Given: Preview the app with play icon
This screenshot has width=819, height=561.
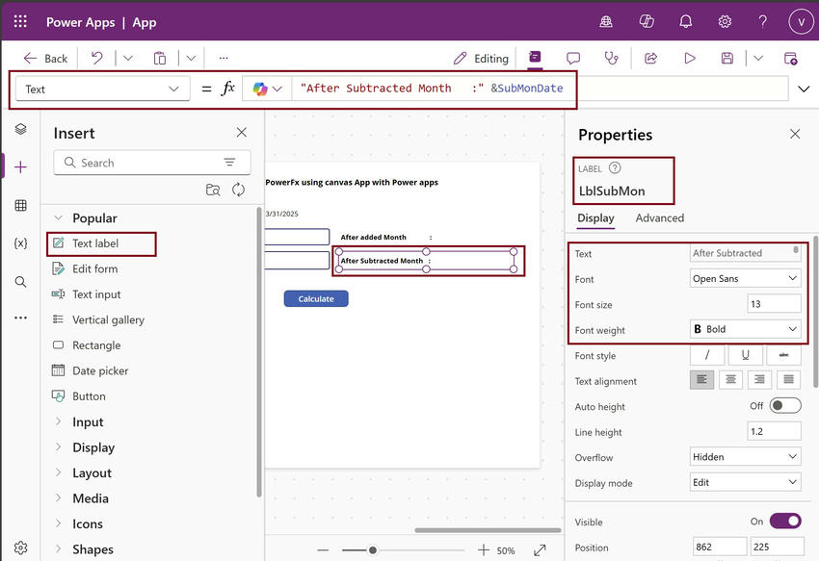Looking at the screenshot, I should coord(690,58).
